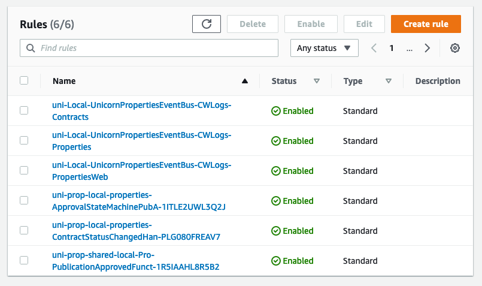Sort rules by Type column arrow
Screen dimensions: 482x286
(389, 81)
